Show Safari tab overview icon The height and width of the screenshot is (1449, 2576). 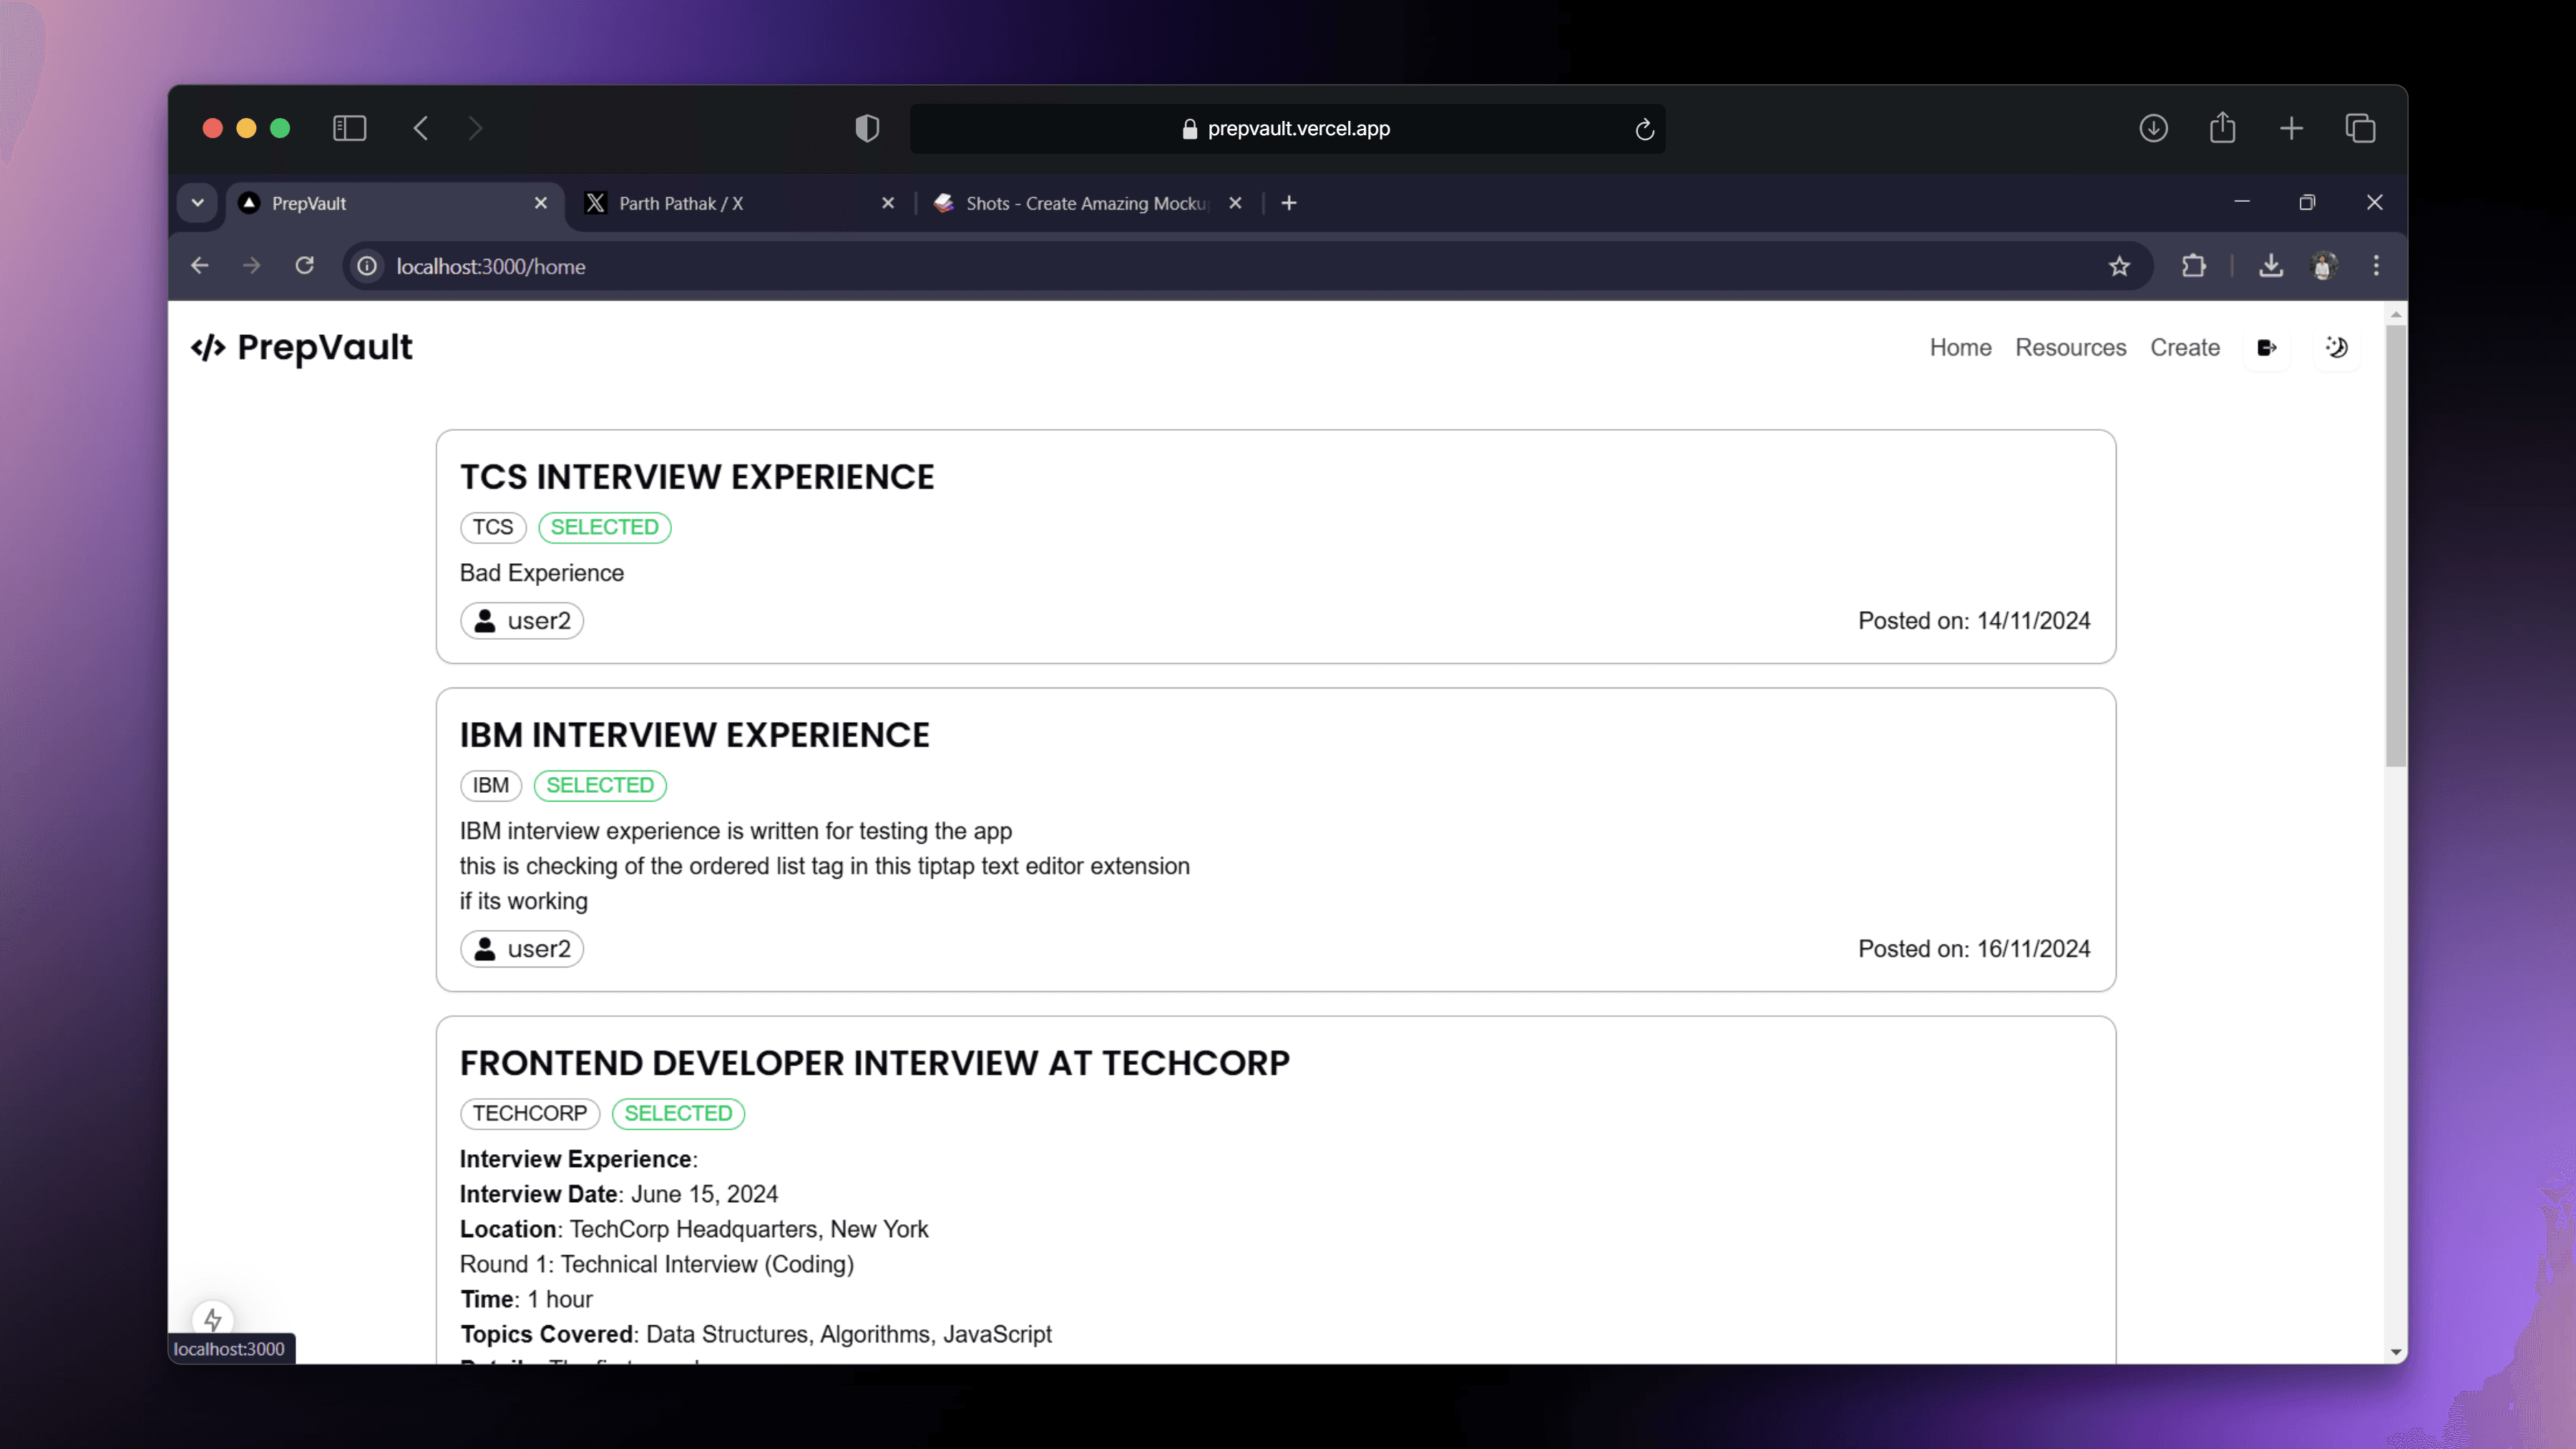point(2360,128)
